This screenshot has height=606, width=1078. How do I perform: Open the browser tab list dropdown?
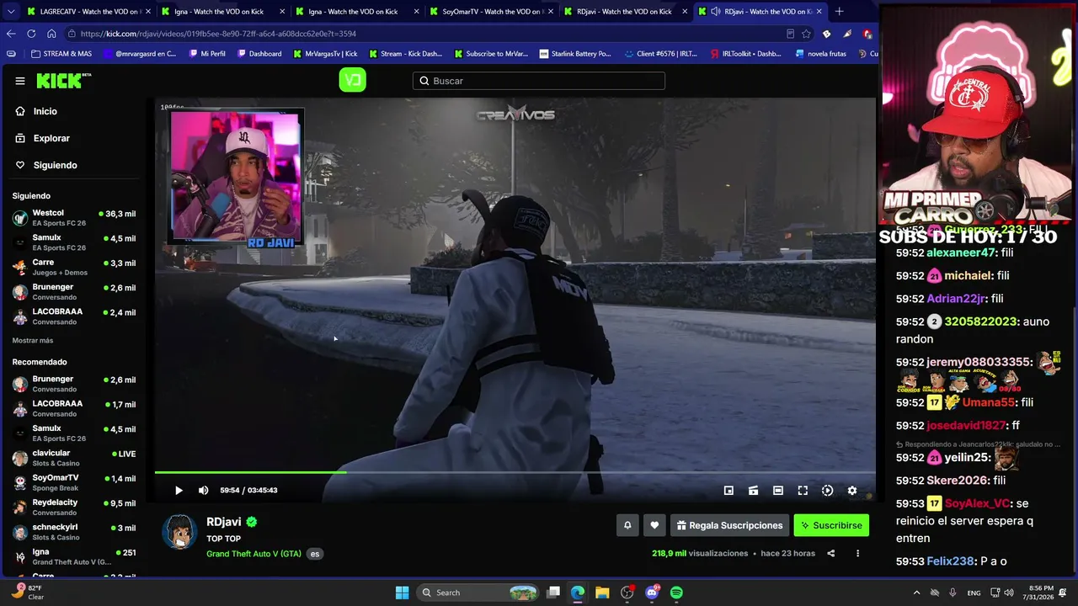(x=9, y=12)
